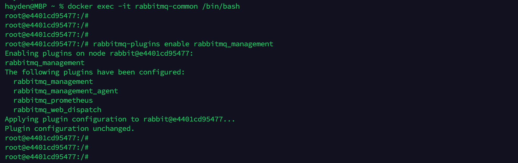518x163 pixels.
Task: Click the word 'configured:' in the output
Action: pyautogui.click(x=162, y=72)
